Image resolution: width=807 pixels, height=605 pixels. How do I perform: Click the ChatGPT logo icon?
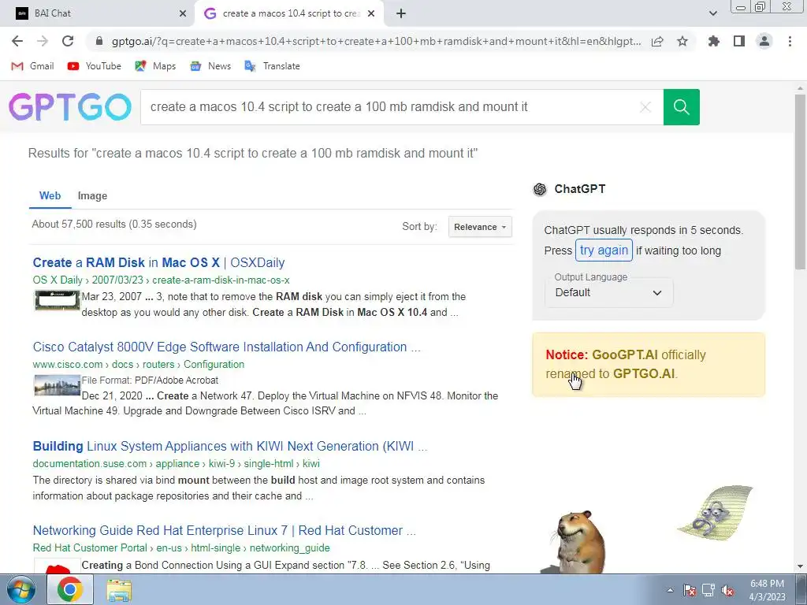tap(540, 189)
